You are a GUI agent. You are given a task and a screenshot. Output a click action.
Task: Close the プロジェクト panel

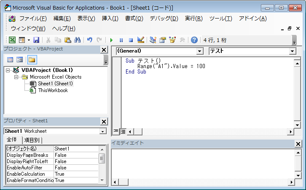click(104, 50)
